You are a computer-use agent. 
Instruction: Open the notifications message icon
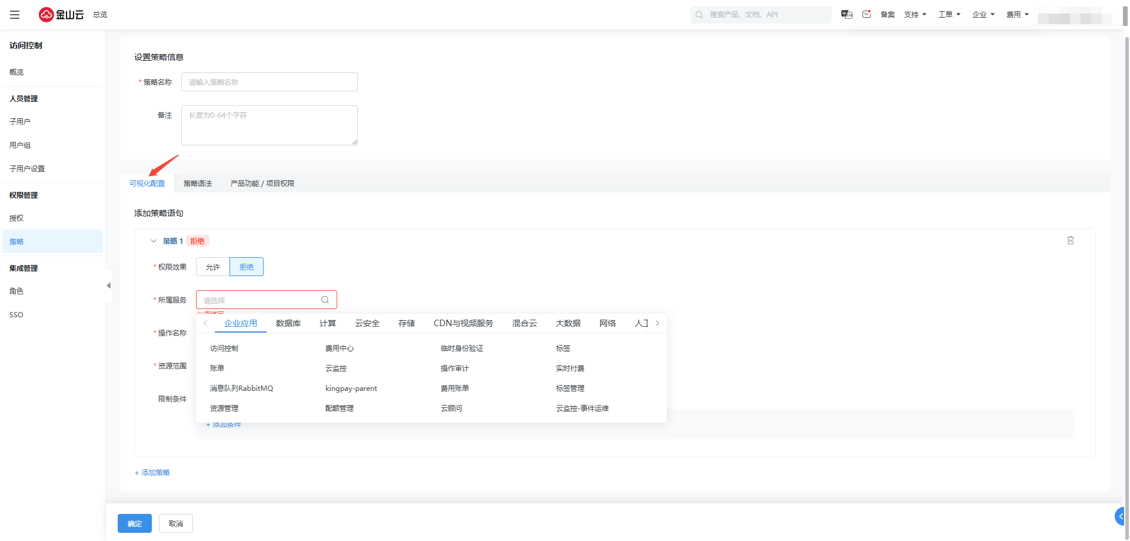coord(866,15)
